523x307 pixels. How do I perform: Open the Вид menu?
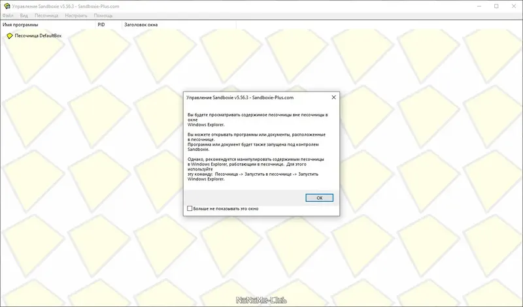click(24, 15)
